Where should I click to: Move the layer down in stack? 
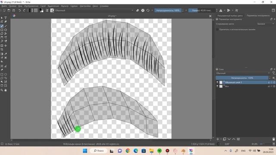229,139
